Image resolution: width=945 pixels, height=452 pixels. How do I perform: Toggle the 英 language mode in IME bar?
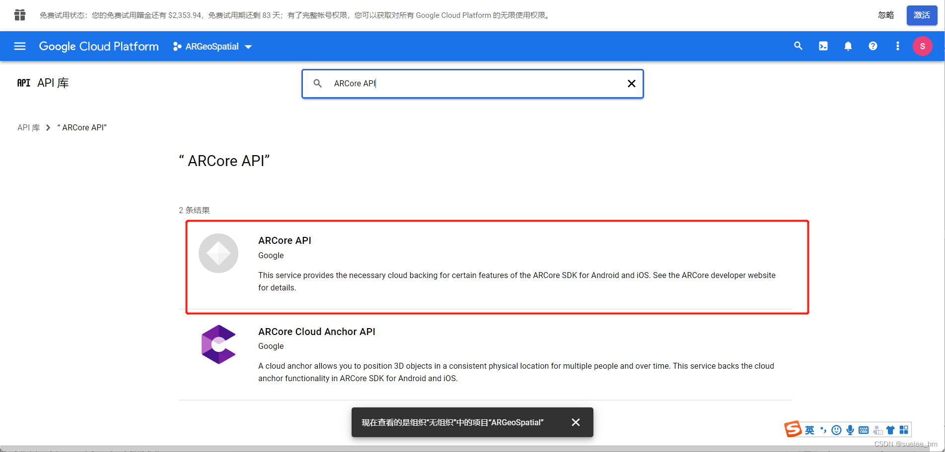click(x=809, y=430)
